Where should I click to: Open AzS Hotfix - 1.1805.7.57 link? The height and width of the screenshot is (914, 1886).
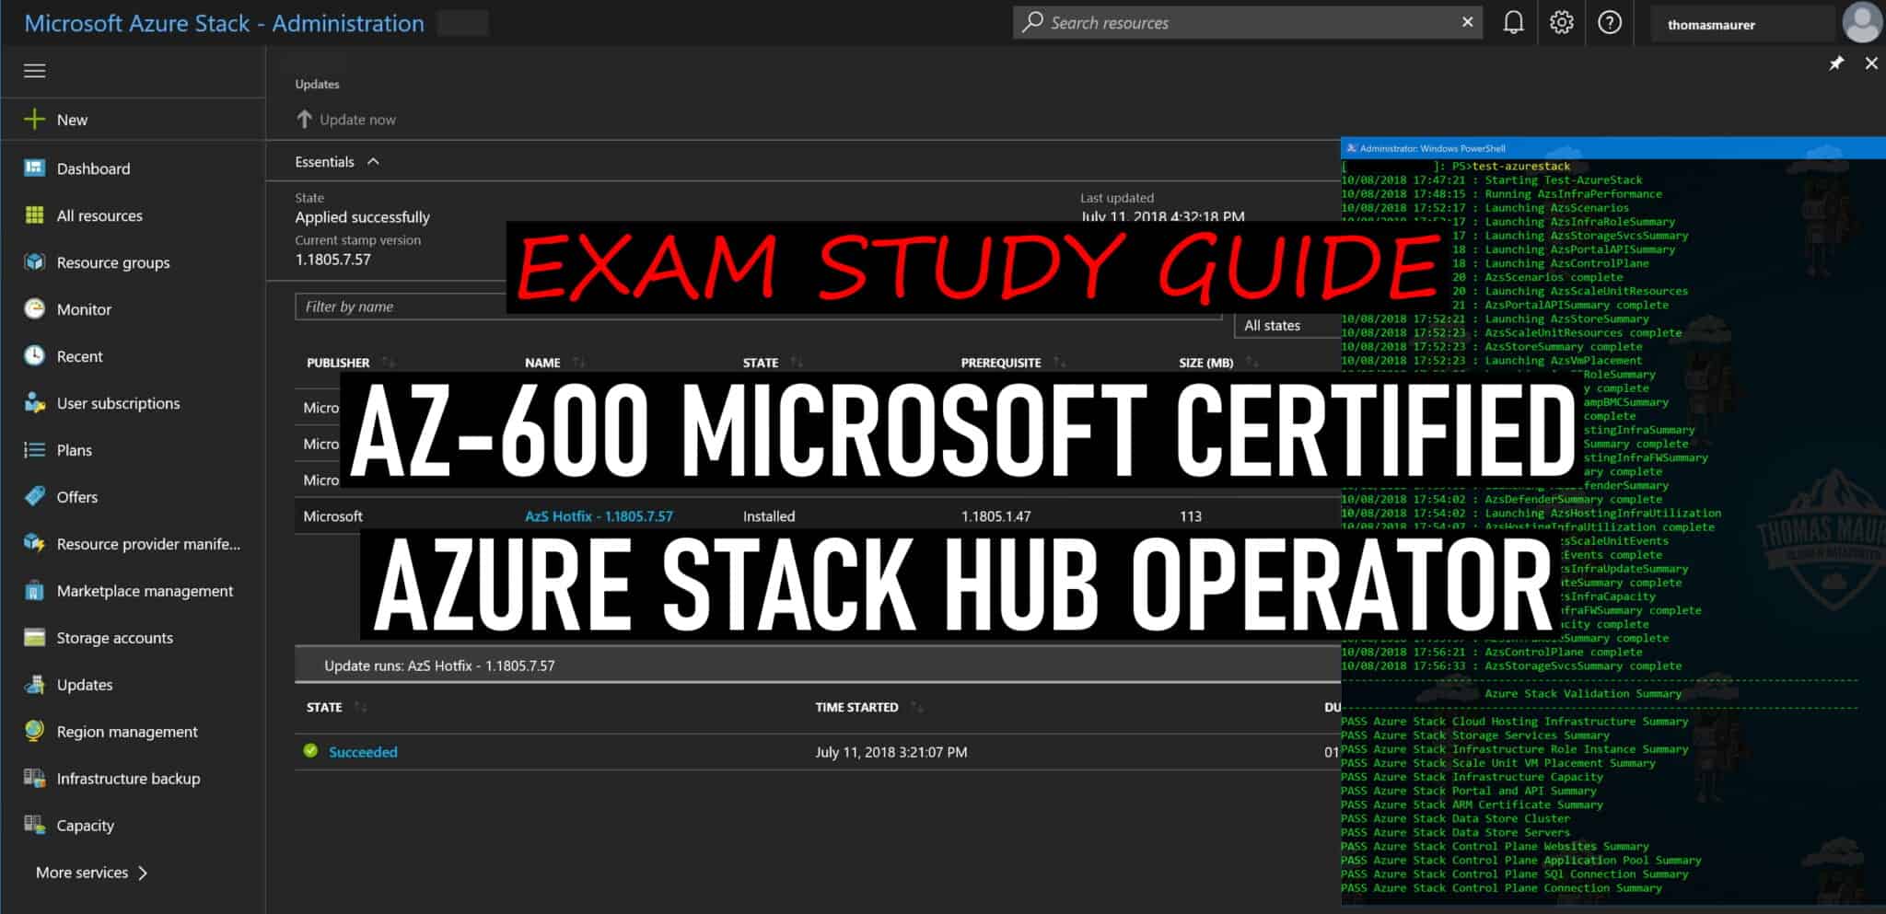click(x=599, y=516)
